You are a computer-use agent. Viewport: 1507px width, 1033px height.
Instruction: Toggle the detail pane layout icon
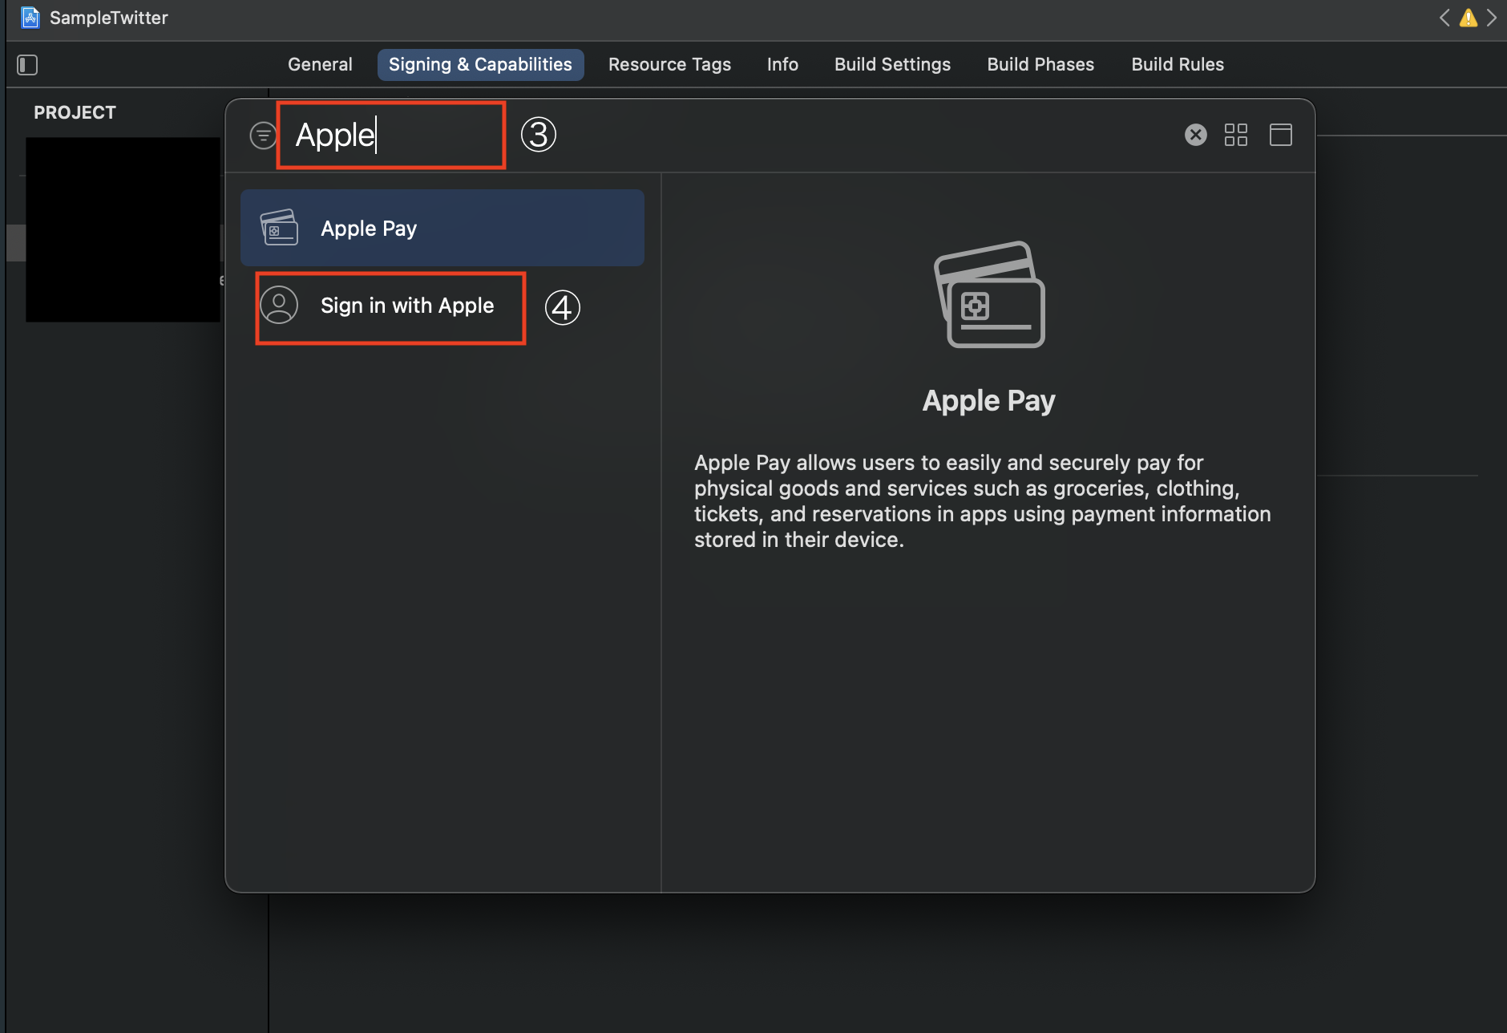pos(1281,135)
